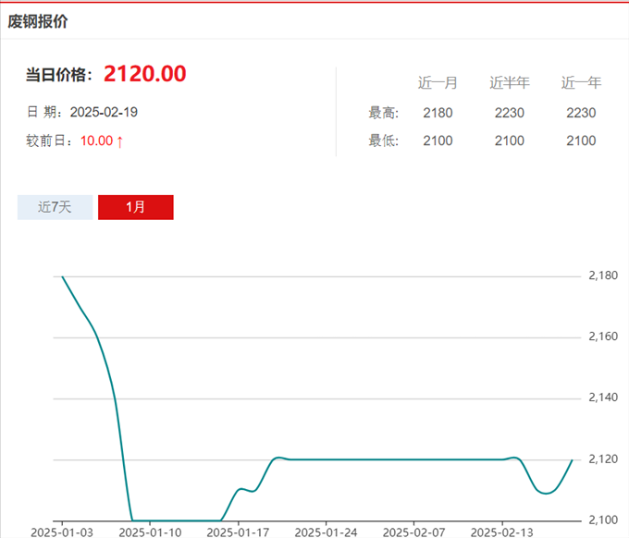Click the 近半年 column header
The width and height of the screenshot is (629, 538).
point(510,82)
